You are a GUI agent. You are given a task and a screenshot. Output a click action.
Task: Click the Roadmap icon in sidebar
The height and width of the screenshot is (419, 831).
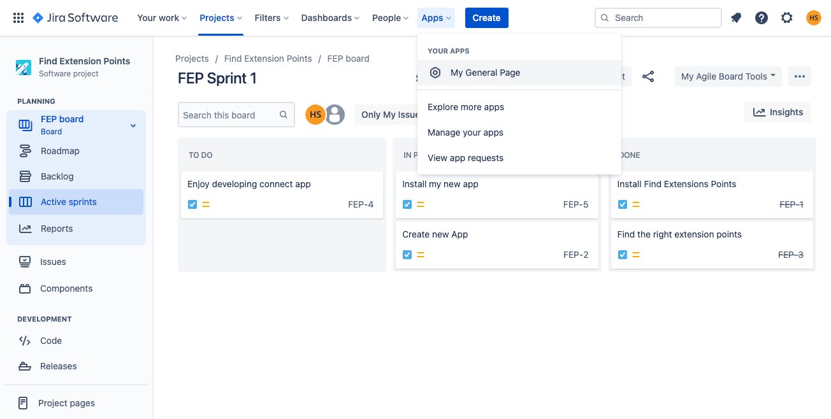(25, 151)
